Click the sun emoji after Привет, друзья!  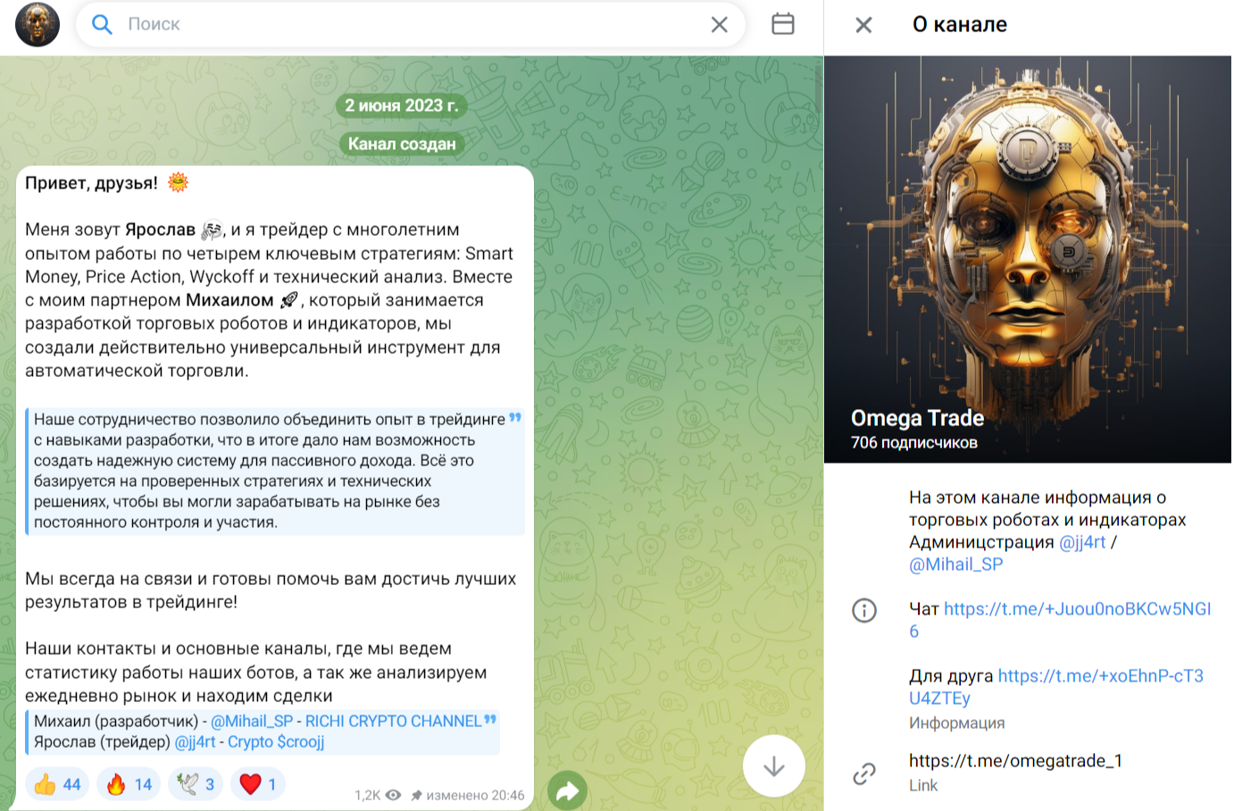click(179, 182)
